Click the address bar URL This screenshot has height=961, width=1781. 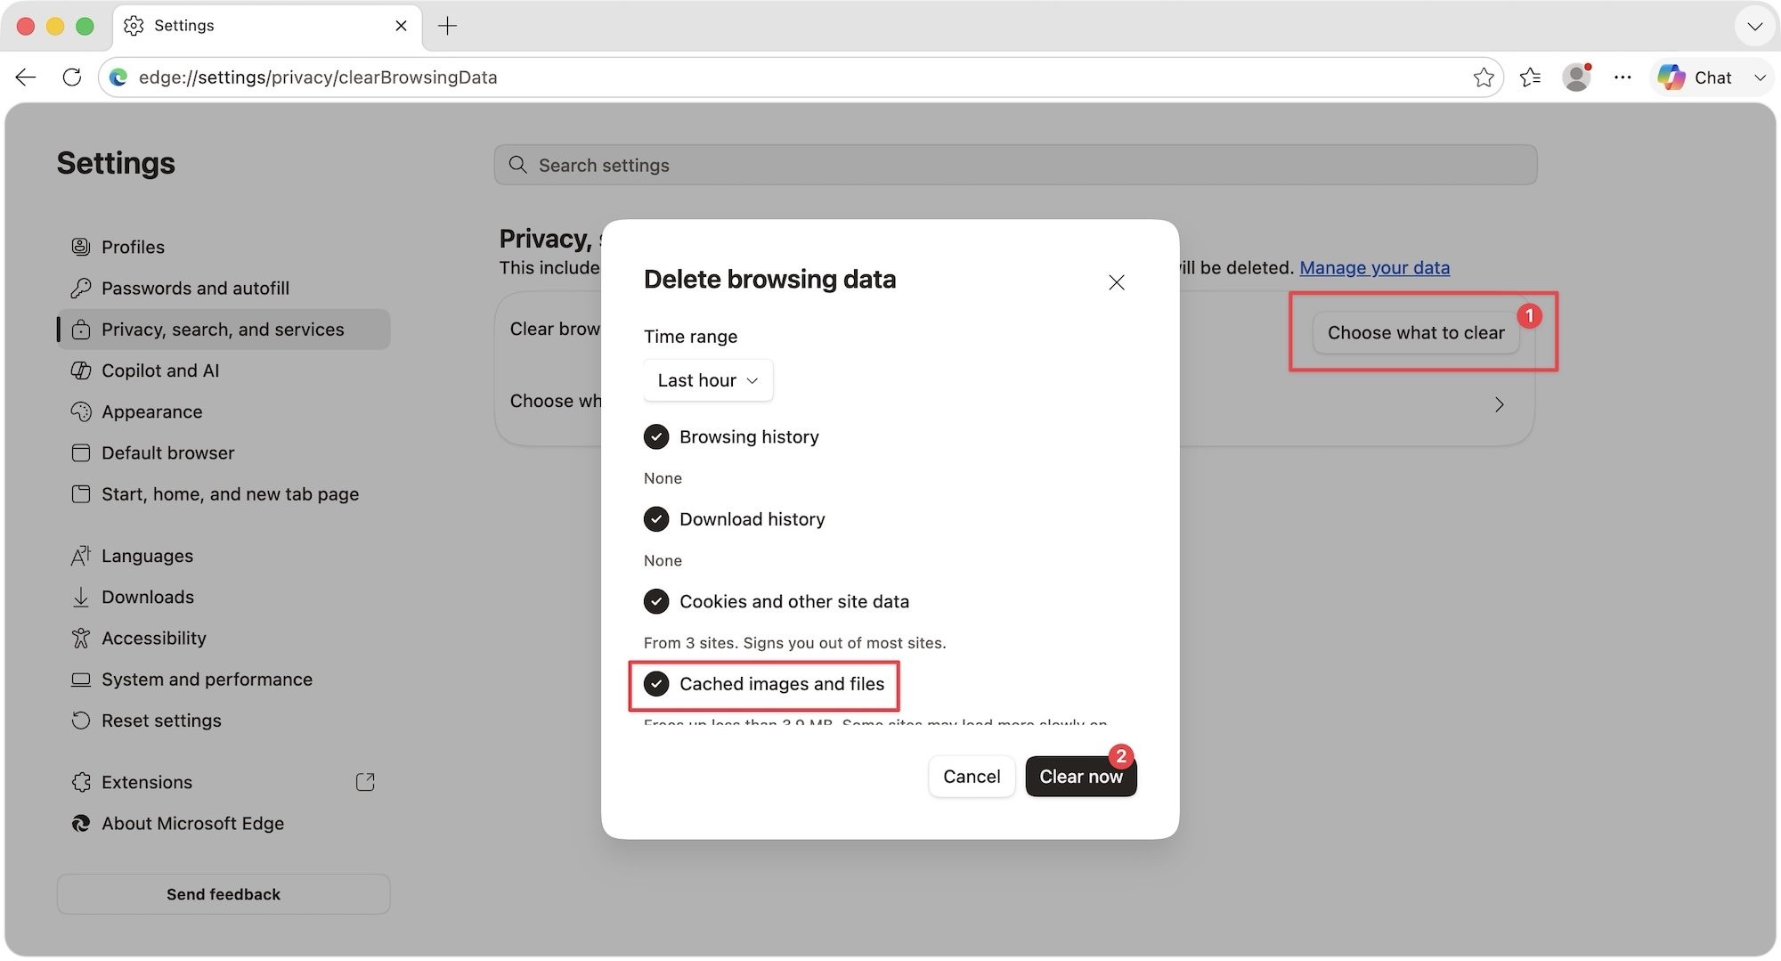(318, 77)
